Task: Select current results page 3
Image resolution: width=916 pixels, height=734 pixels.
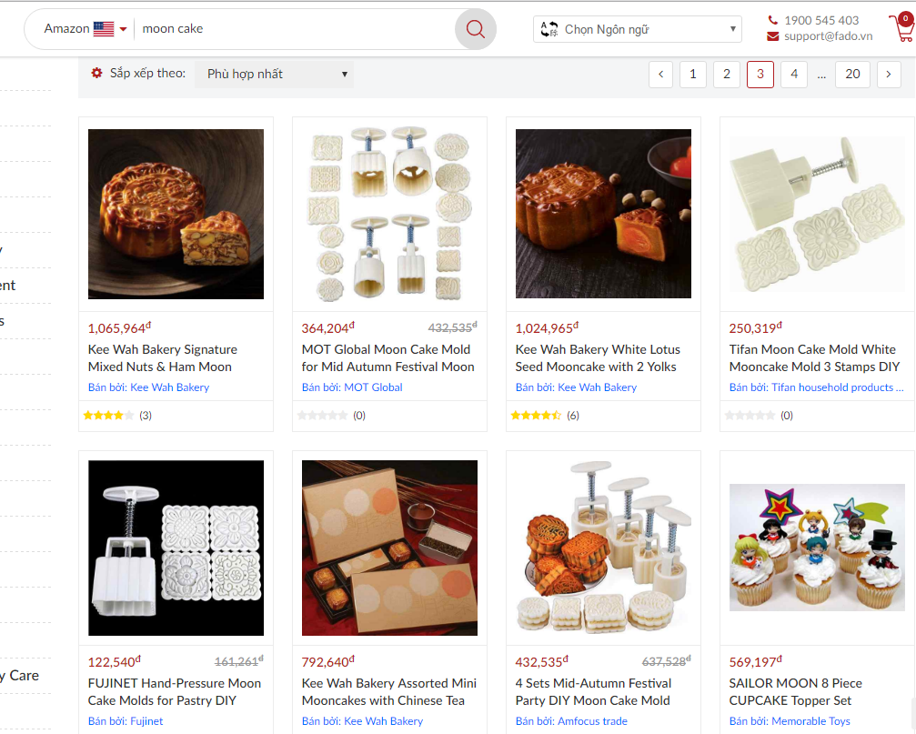Action: pos(760,75)
